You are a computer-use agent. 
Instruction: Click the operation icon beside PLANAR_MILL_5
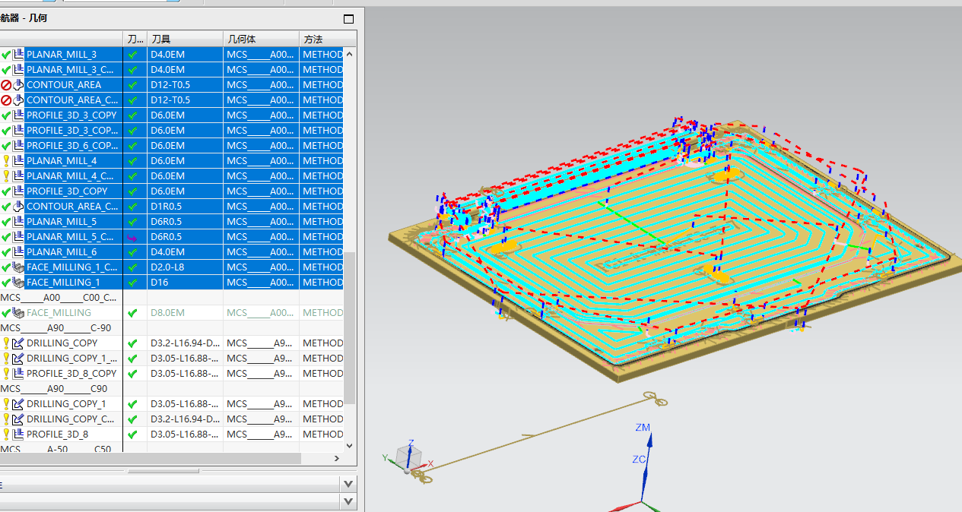pos(19,222)
